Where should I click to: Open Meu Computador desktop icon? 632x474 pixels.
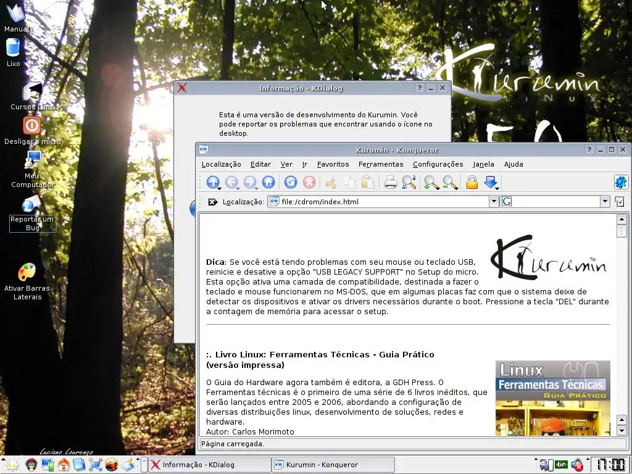click(32, 169)
